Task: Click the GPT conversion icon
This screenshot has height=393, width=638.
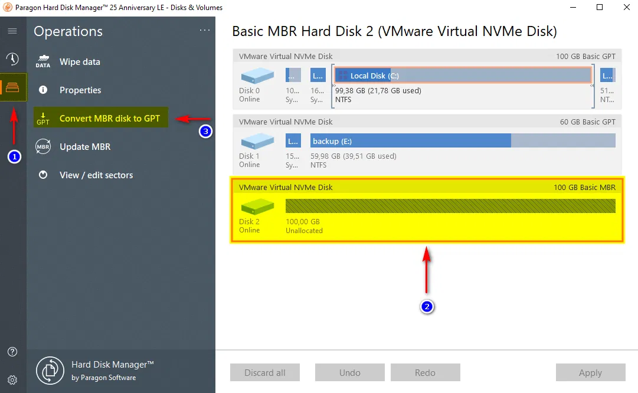Action: click(x=42, y=119)
